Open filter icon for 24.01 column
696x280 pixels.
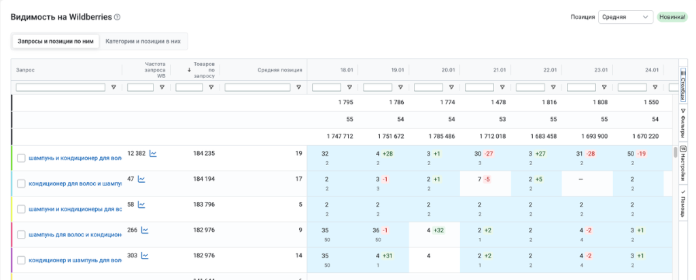[655, 88]
